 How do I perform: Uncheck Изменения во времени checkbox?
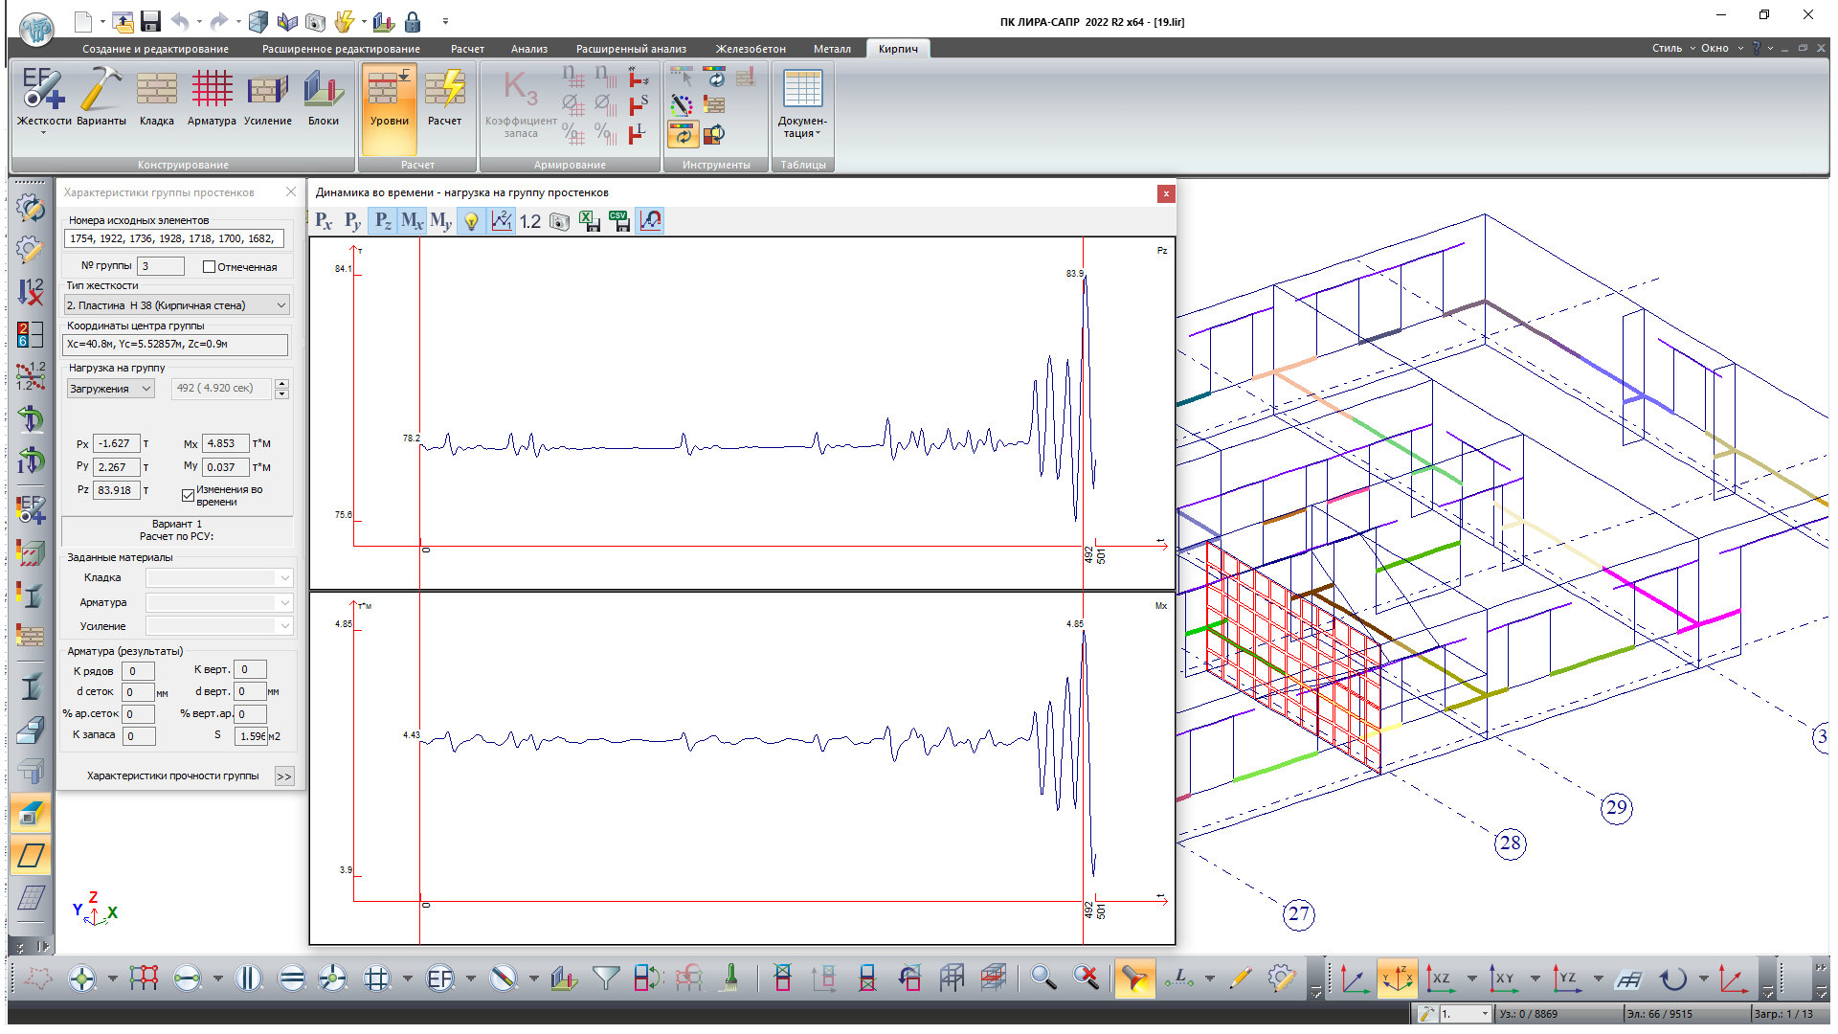pyautogui.click(x=188, y=495)
